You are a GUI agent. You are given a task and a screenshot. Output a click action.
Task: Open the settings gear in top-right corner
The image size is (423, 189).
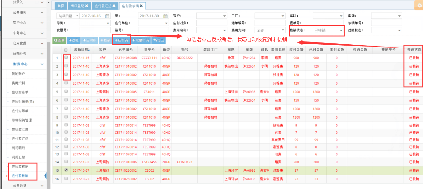pos(420,6)
